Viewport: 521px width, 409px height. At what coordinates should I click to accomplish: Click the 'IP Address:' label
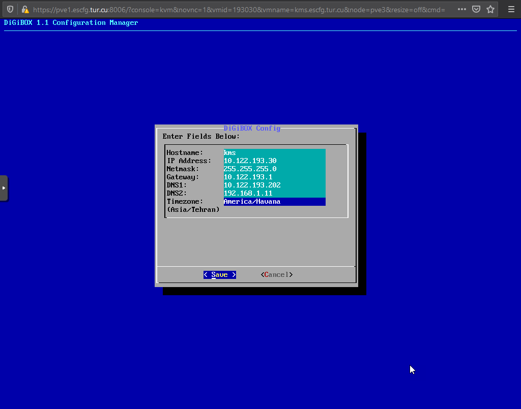coord(189,161)
